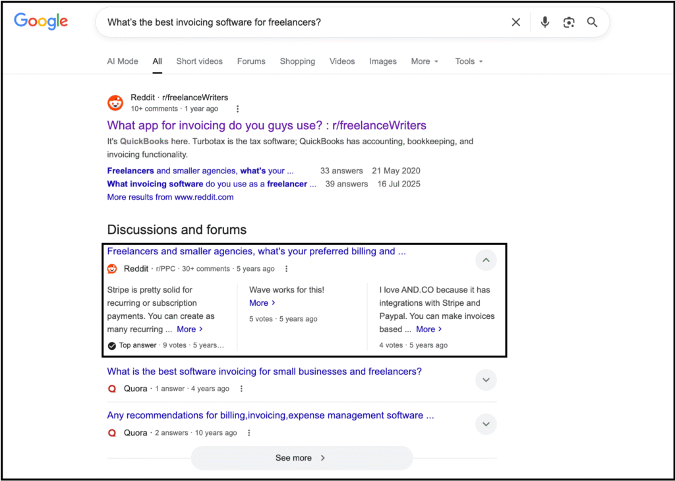Expand the Quora expense management software result
Viewport: 675px width, 481px height.
486,424
